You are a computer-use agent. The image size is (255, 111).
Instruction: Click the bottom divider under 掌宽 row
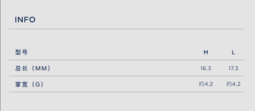pos(126,92)
